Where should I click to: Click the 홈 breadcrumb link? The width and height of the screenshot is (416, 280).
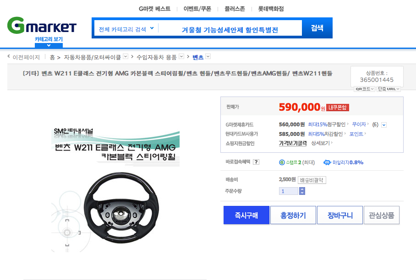point(52,57)
